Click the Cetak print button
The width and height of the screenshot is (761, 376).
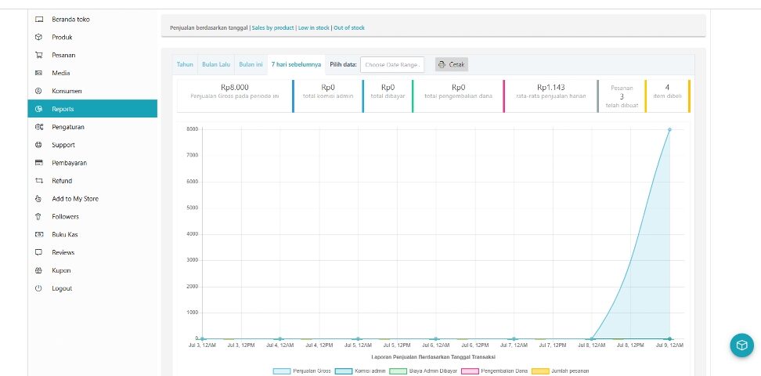(x=452, y=64)
